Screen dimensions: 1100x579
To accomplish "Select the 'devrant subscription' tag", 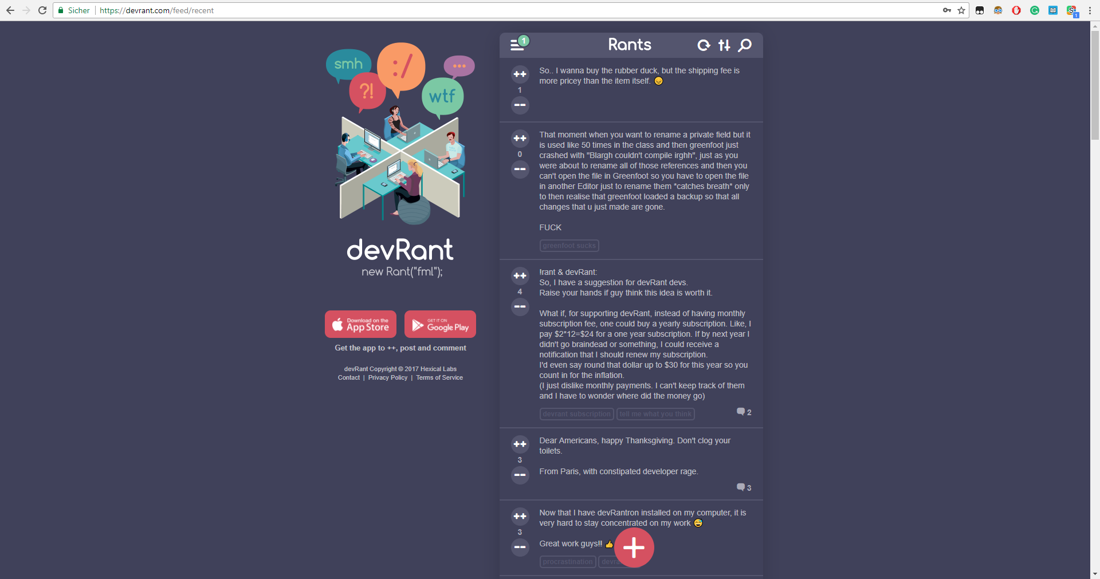I will pos(576,413).
